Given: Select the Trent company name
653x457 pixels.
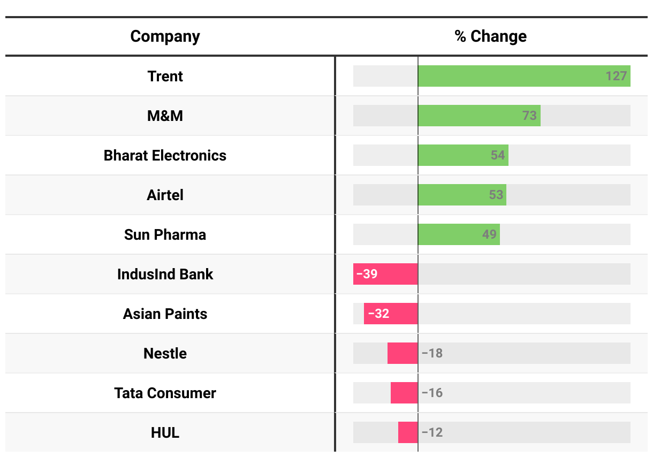Looking at the screenshot, I should (165, 76).
